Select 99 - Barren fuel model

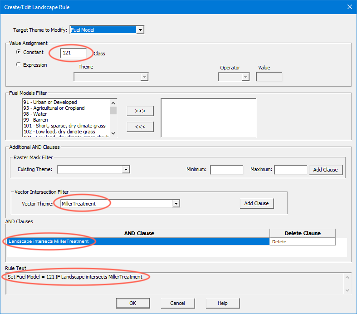36,120
